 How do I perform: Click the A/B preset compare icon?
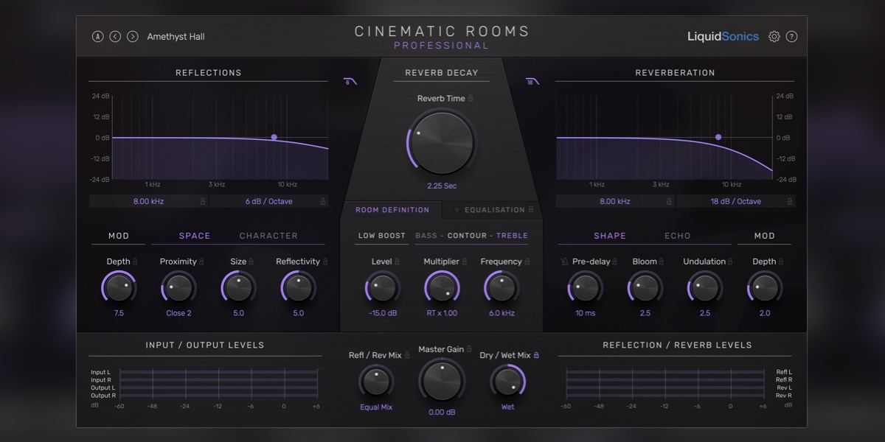coord(97,35)
